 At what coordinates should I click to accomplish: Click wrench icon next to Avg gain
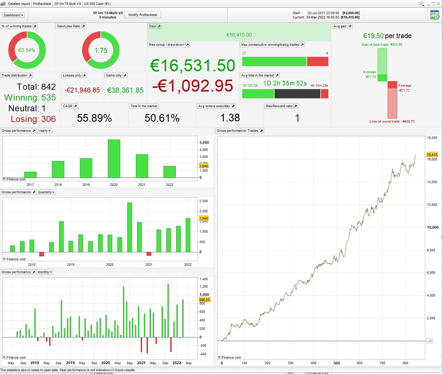(350, 26)
